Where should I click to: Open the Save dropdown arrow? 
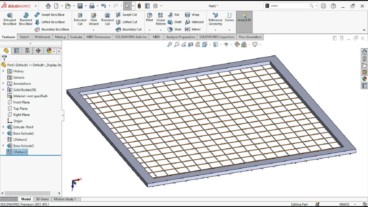point(85,6)
